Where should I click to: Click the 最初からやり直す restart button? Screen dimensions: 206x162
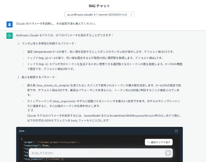pyautogui.click(x=159, y=142)
